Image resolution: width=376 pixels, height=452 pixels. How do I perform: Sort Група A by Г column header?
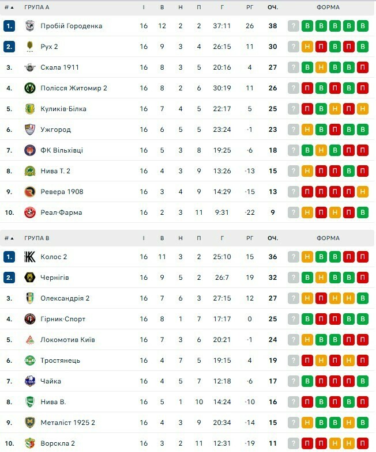222,7
